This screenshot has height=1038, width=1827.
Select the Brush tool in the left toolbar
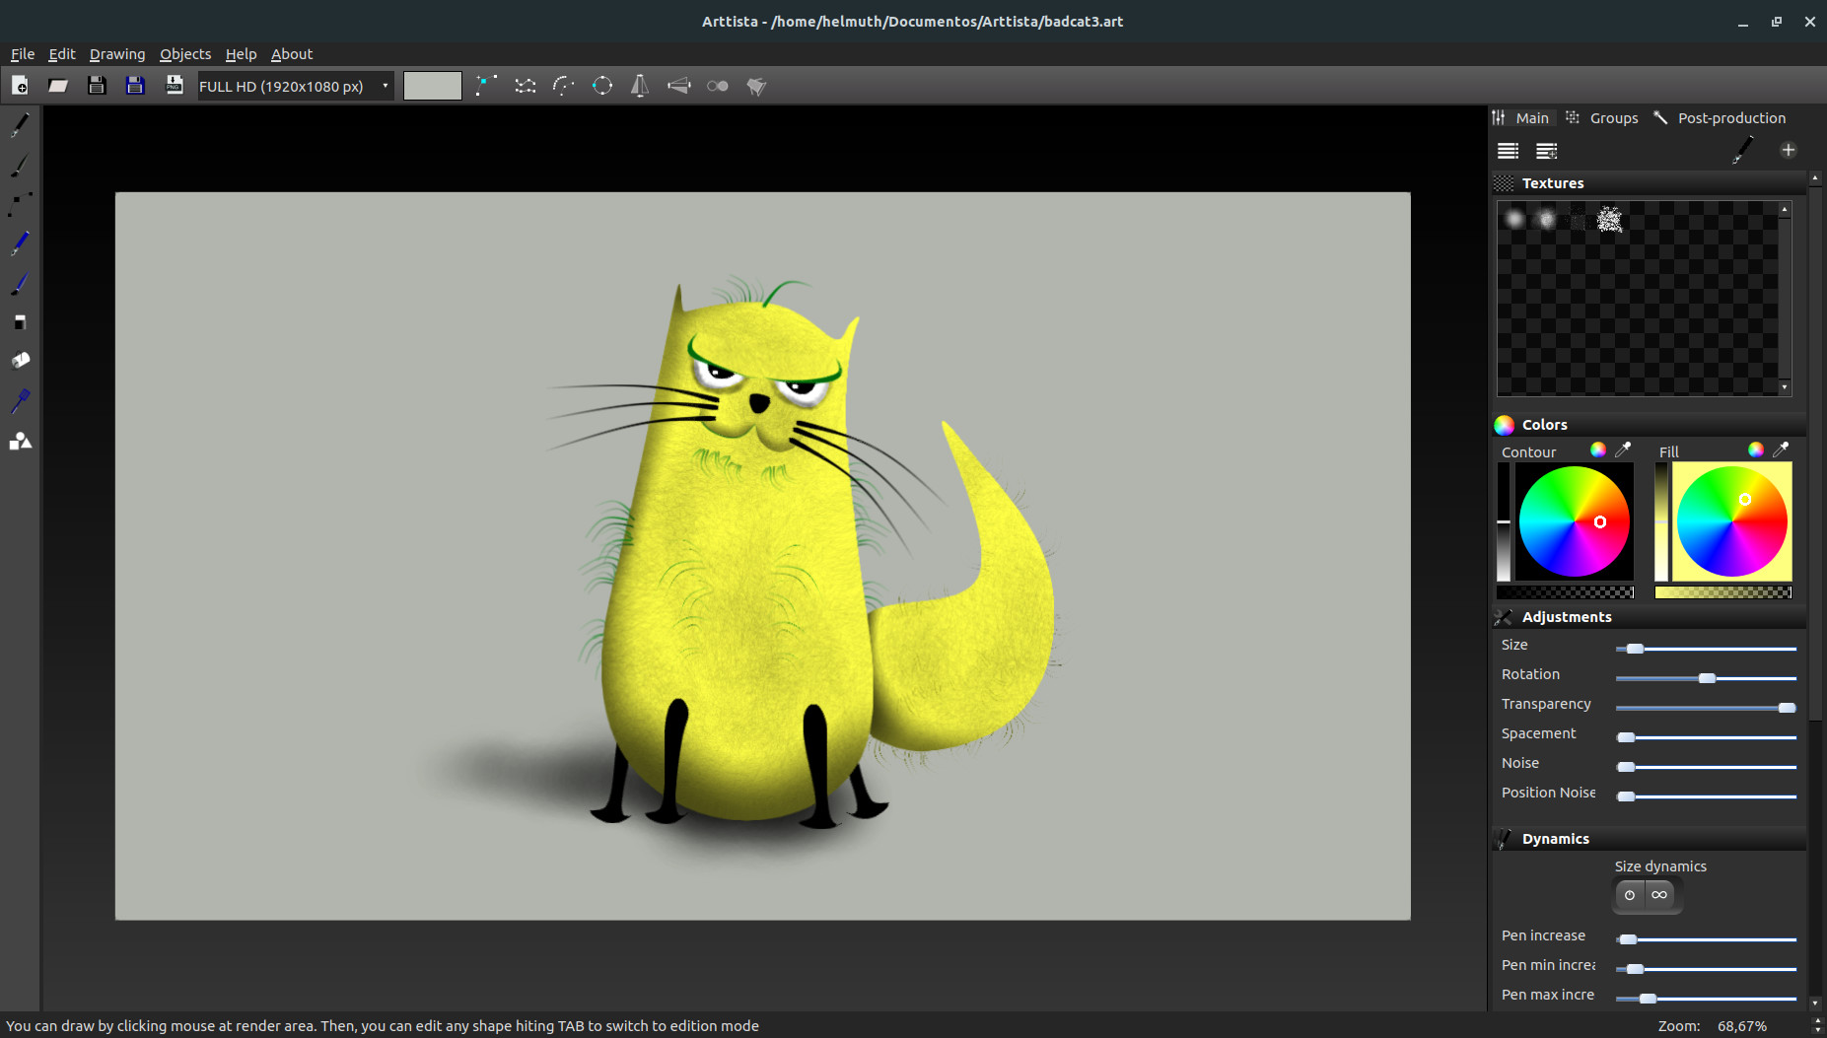click(19, 166)
